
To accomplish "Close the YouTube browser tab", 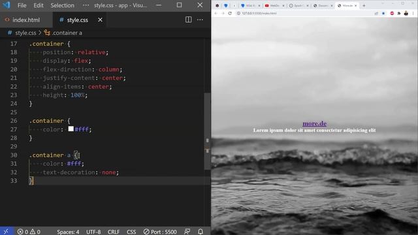I will click(x=283, y=6).
